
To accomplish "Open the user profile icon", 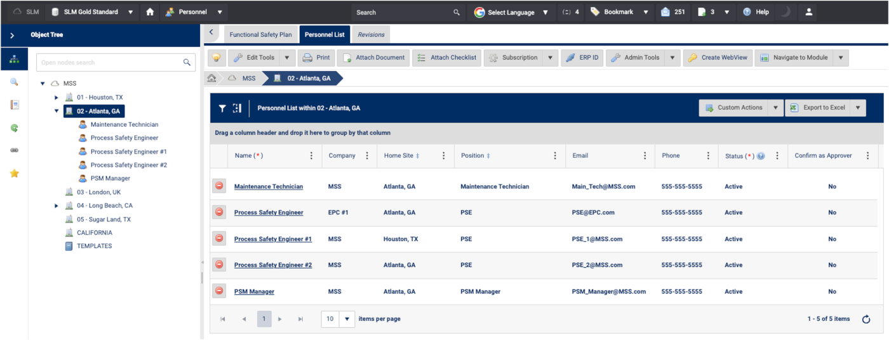I will pos(808,12).
